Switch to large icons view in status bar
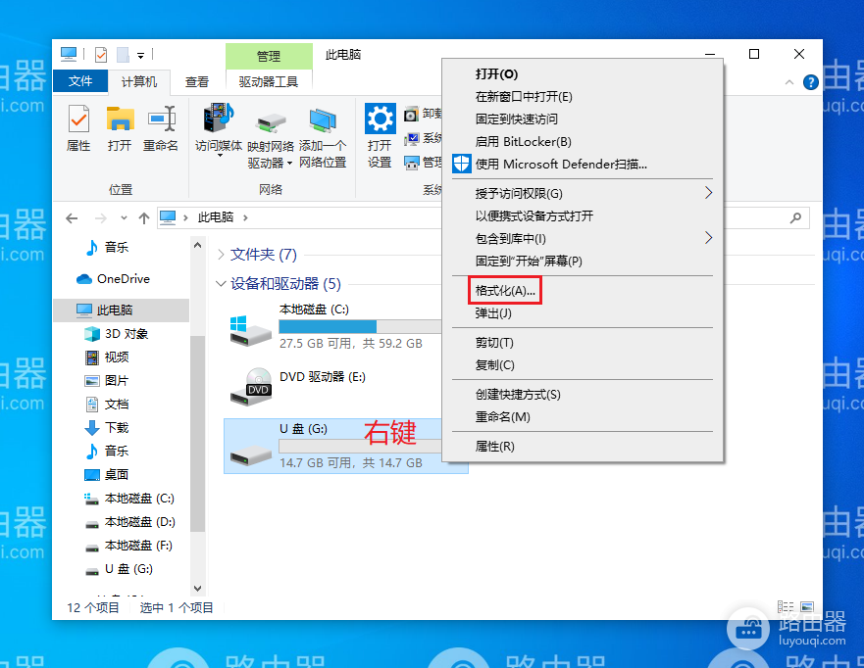This screenshot has height=668, width=864. pos(807,607)
